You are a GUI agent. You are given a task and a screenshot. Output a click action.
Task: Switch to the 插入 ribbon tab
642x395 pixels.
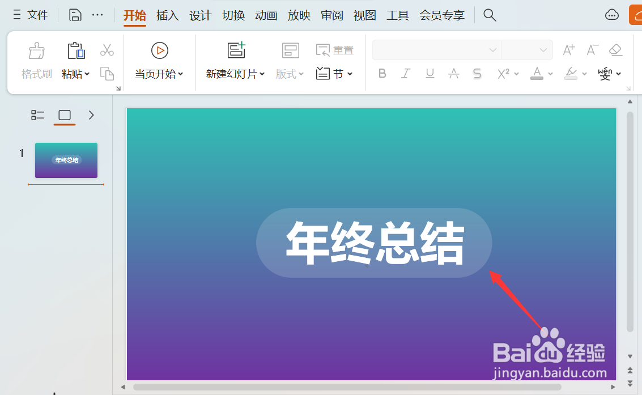coord(167,15)
